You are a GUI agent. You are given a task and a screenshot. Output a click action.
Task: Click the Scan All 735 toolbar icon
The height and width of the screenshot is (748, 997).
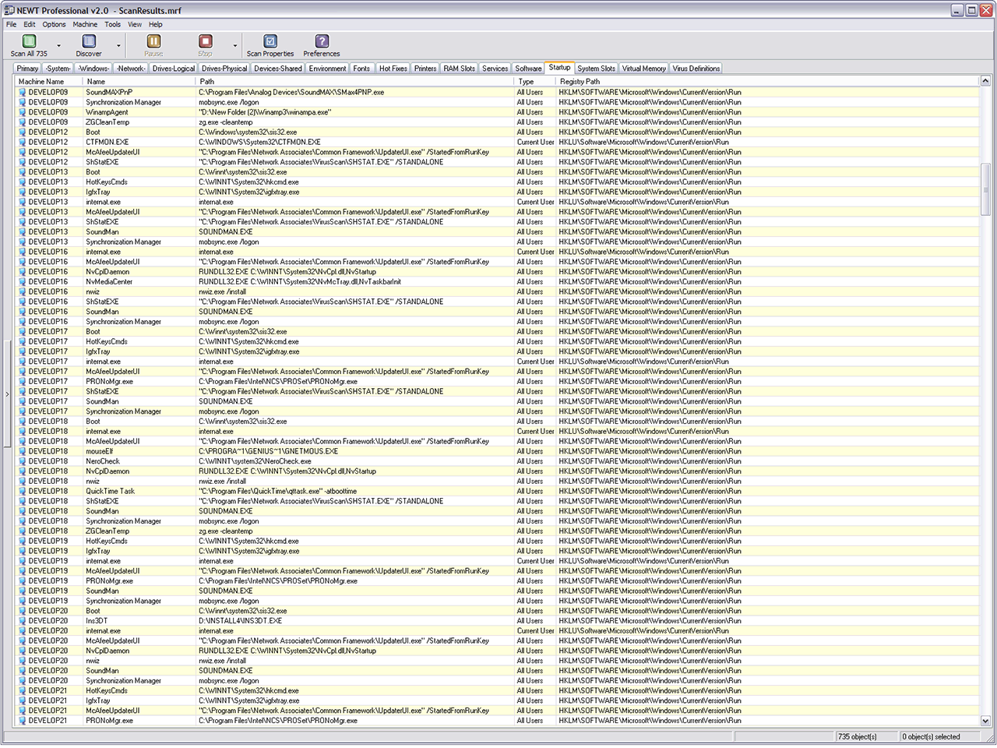[x=29, y=41]
